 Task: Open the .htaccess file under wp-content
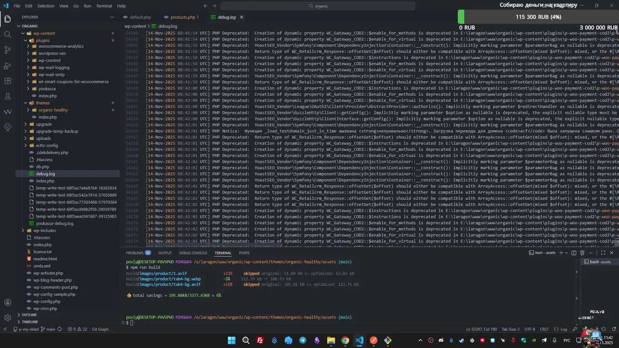pyautogui.click(x=44, y=159)
